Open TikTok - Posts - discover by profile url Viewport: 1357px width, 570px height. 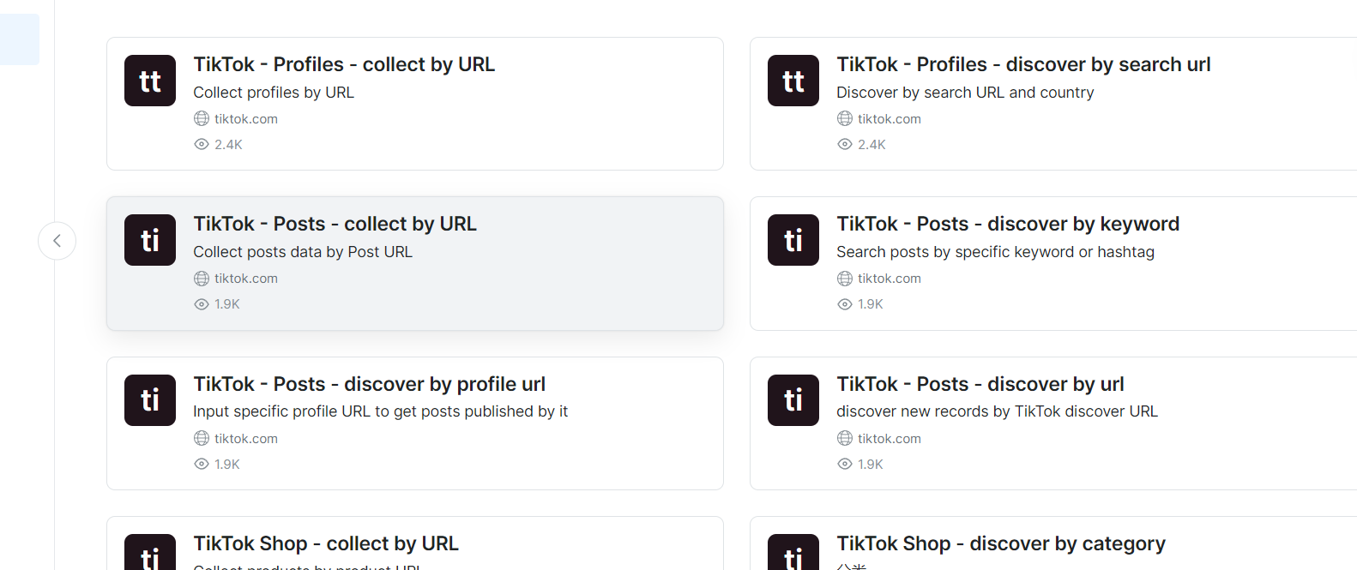(x=369, y=384)
